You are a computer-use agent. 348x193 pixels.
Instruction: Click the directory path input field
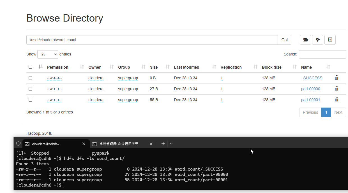tap(152, 40)
